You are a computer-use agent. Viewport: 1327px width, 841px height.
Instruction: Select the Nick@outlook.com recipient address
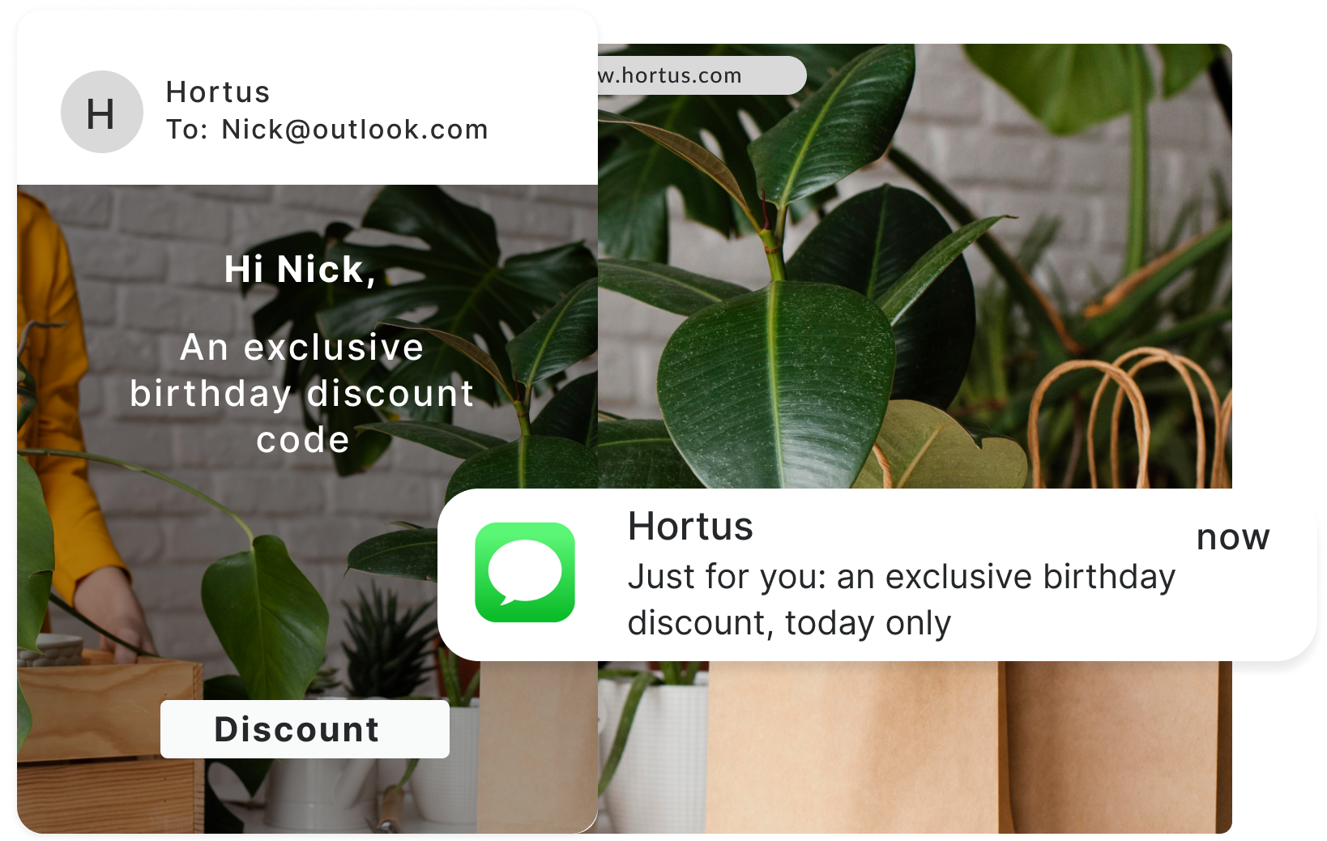[355, 130]
